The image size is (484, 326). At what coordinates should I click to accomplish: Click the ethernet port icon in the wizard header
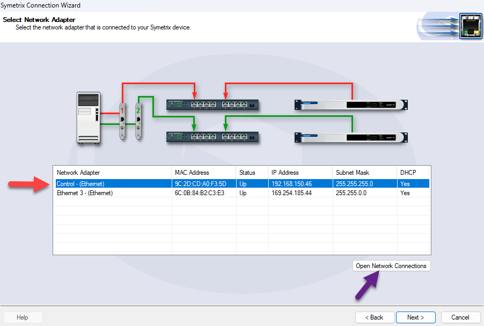point(471,25)
